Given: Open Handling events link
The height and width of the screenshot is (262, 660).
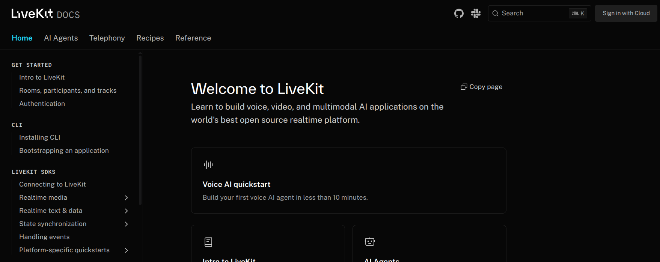Looking at the screenshot, I should point(44,237).
